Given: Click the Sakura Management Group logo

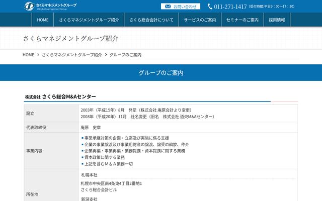Looking at the screenshot, I should tap(50, 6).
